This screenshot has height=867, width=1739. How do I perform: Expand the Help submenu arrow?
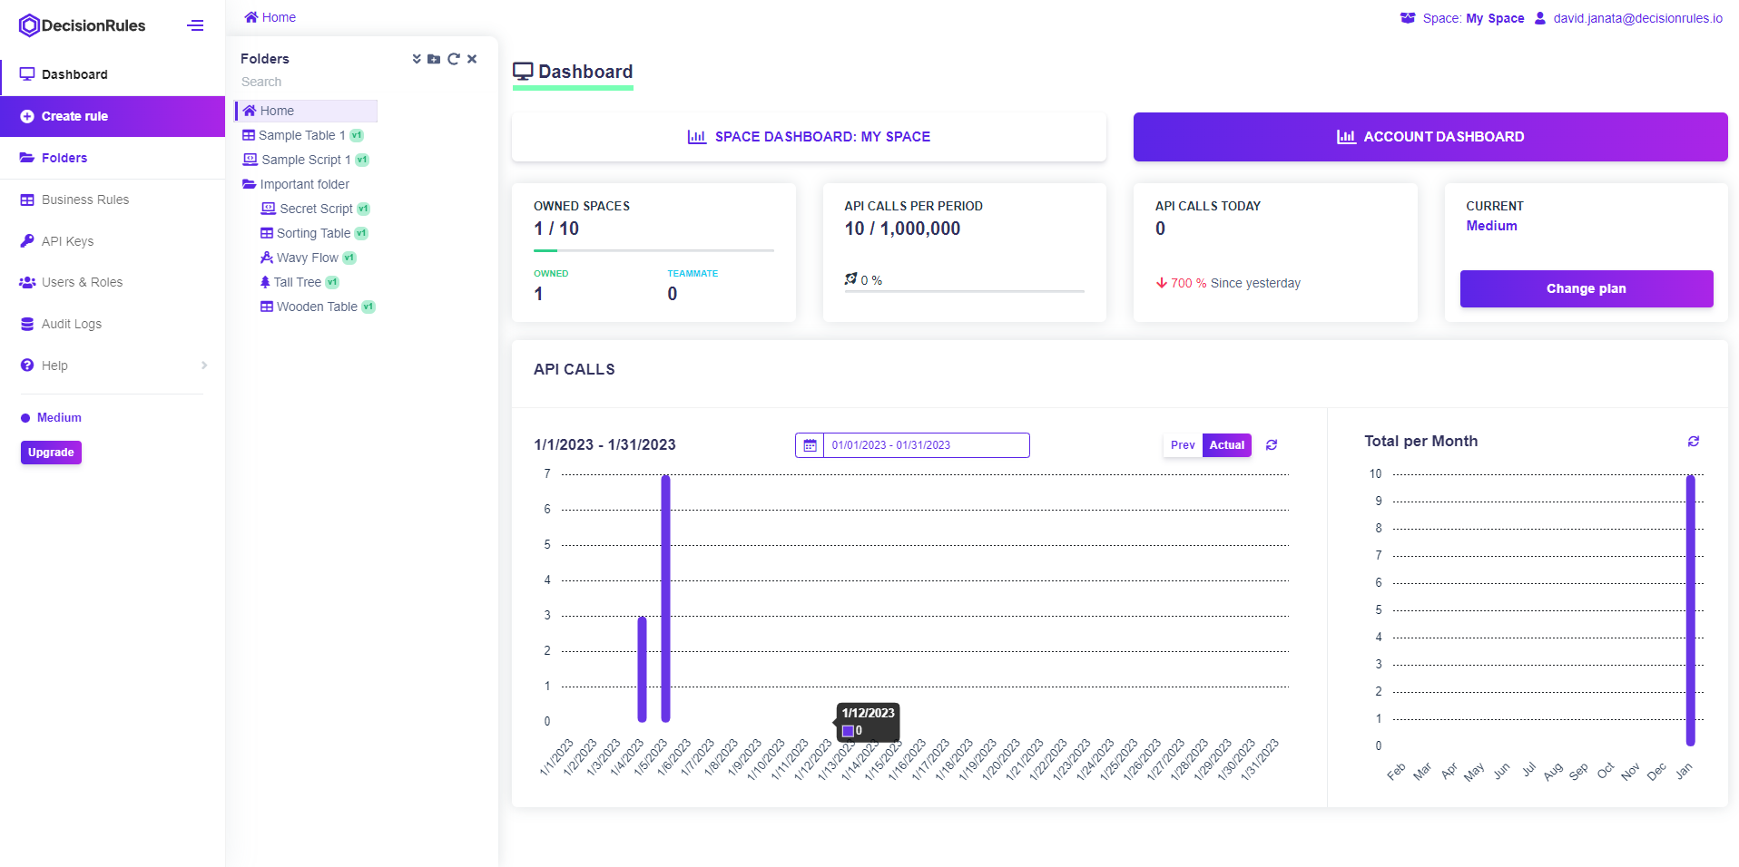pyautogui.click(x=204, y=365)
